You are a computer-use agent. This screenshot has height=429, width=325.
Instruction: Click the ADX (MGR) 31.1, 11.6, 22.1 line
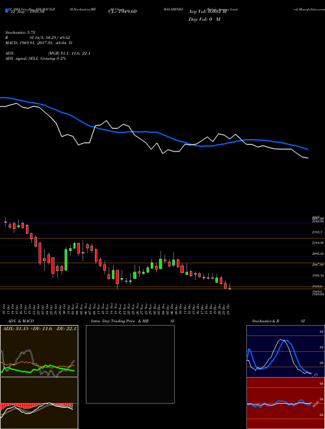(47, 53)
